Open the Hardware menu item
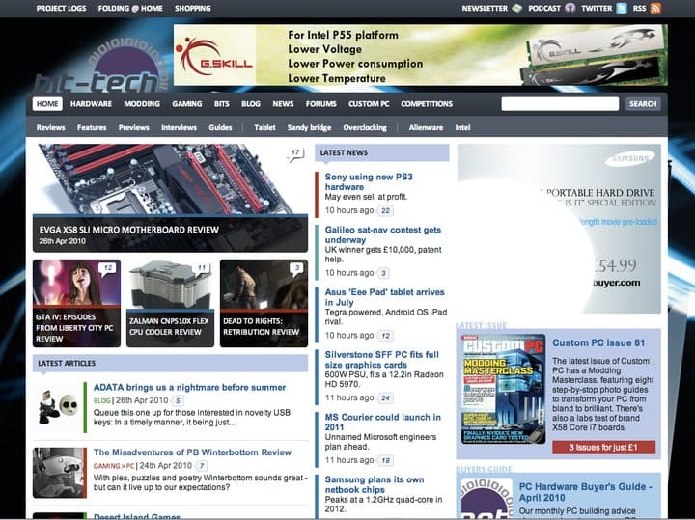The width and height of the screenshot is (695, 520). pyautogui.click(x=91, y=104)
